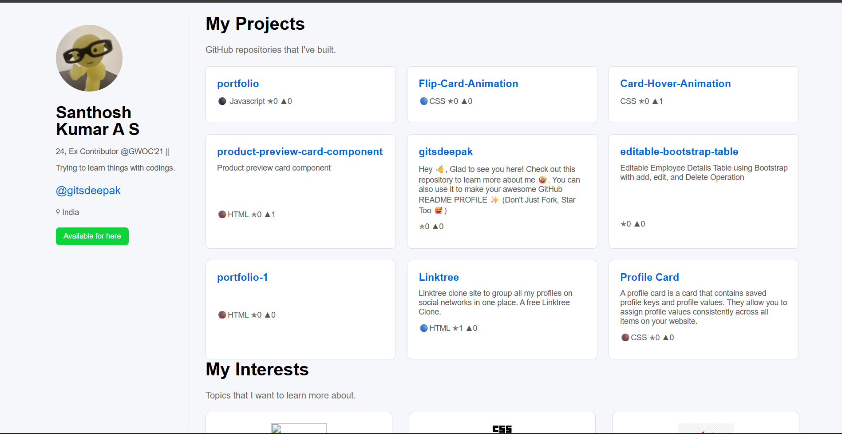
Task: Open the gitsdeepak repository link
Action: (446, 151)
